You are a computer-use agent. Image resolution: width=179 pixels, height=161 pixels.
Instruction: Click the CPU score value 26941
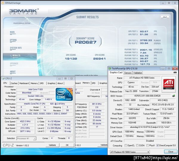[99, 59]
